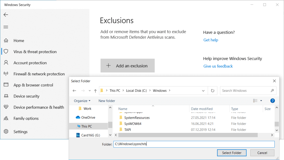The image size is (284, 160).
Task: Click Cancel in Select Folder dialog
Action: coord(262,153)
